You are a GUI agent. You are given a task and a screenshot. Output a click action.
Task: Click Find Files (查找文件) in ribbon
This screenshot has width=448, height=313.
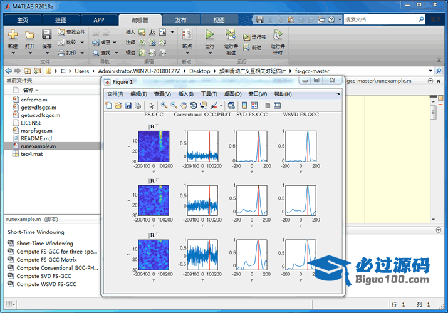tap(71, 32)
